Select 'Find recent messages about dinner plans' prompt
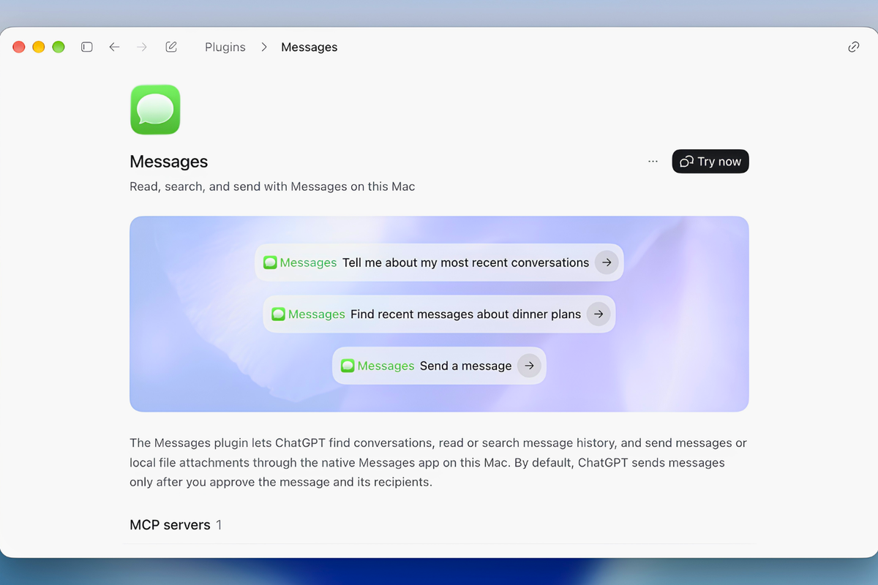 click(x=439, y=314)
